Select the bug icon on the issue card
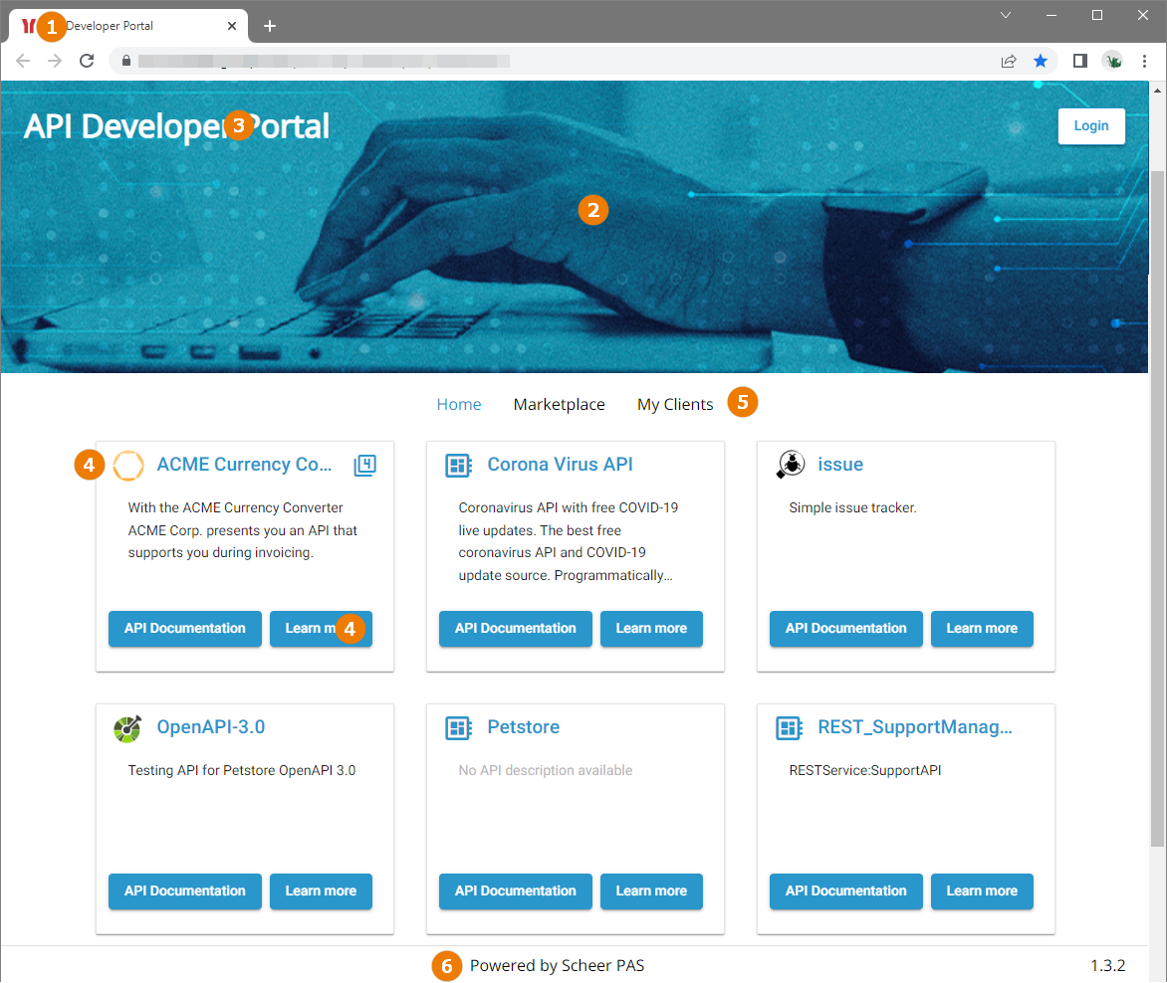1167x983 pixels. click(789, 463)
